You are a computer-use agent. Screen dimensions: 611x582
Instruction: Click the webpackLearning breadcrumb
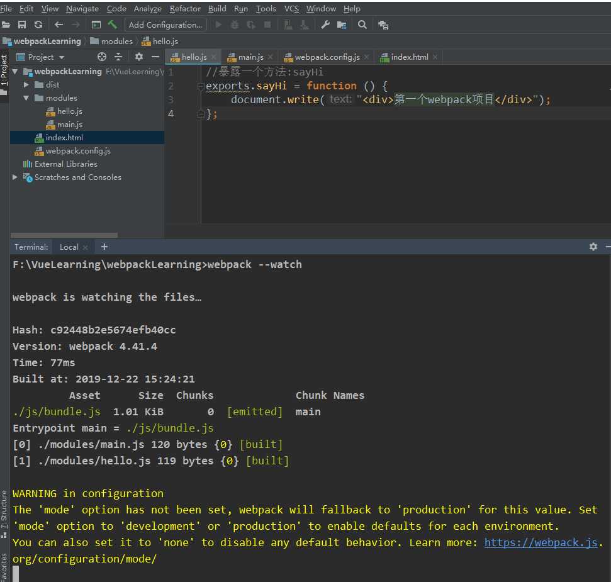(x=47, y=42)
